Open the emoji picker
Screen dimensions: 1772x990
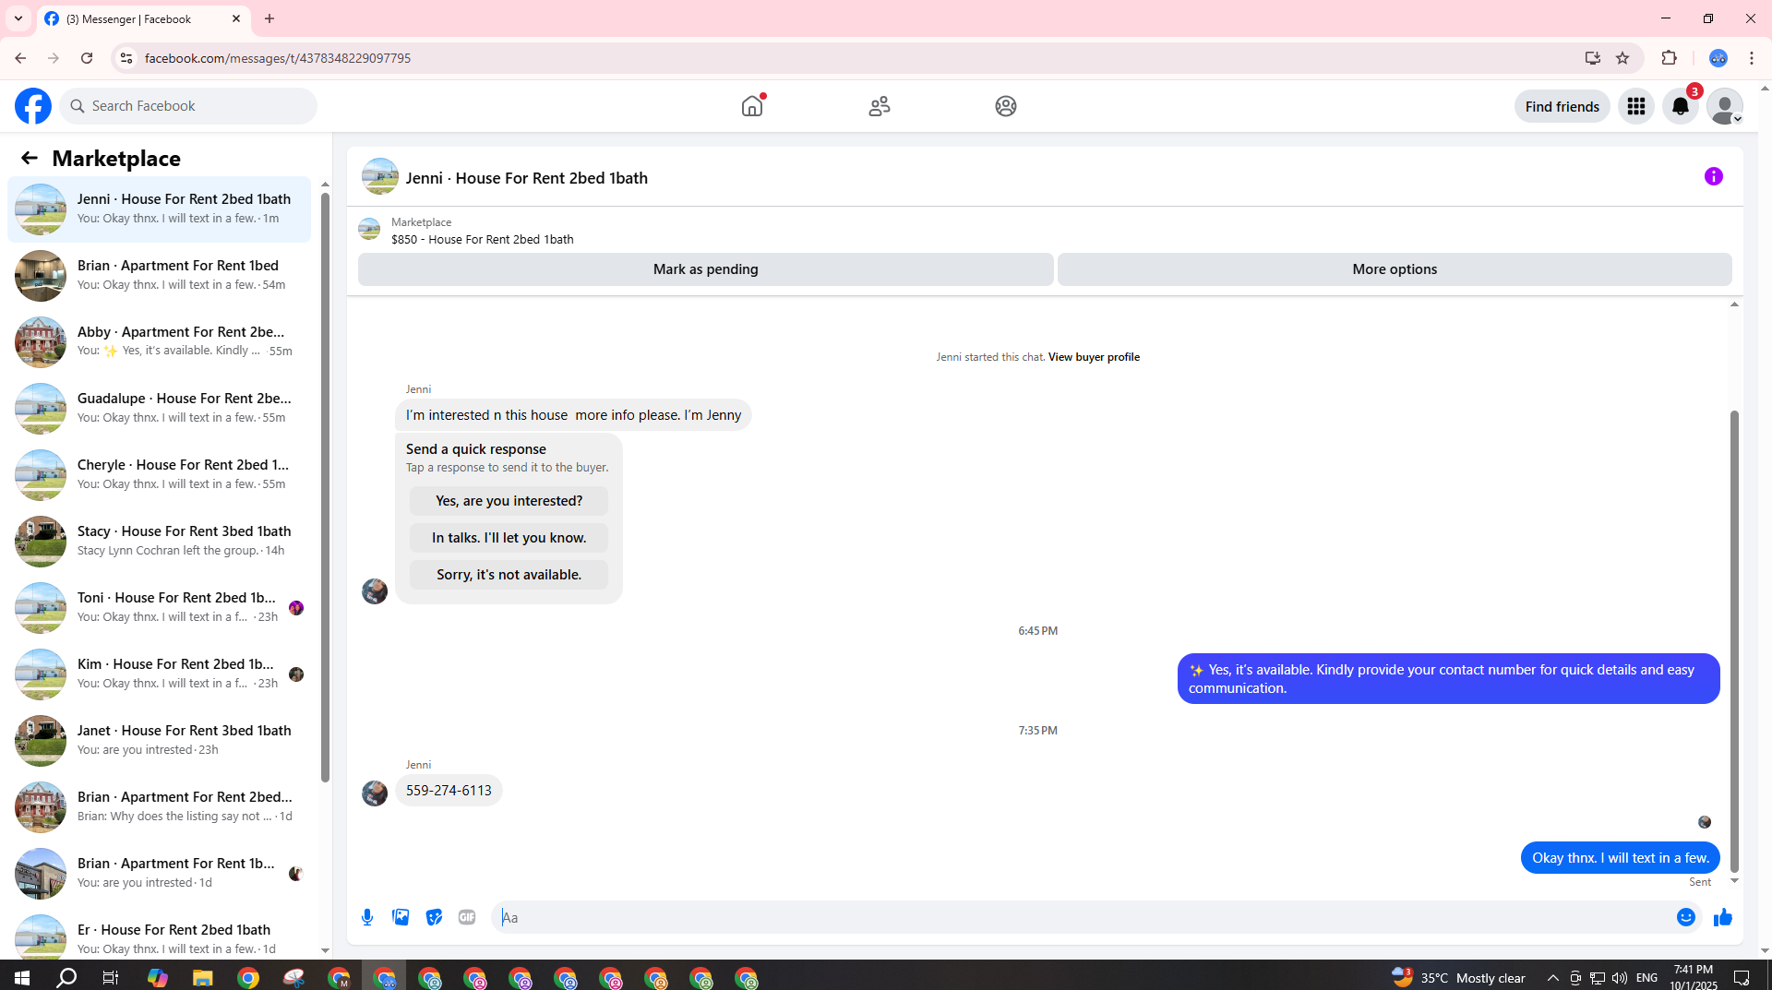[1686, 917]
